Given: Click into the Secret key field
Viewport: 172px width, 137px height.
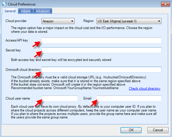Looking at the screenshot, I should [101, 50].
